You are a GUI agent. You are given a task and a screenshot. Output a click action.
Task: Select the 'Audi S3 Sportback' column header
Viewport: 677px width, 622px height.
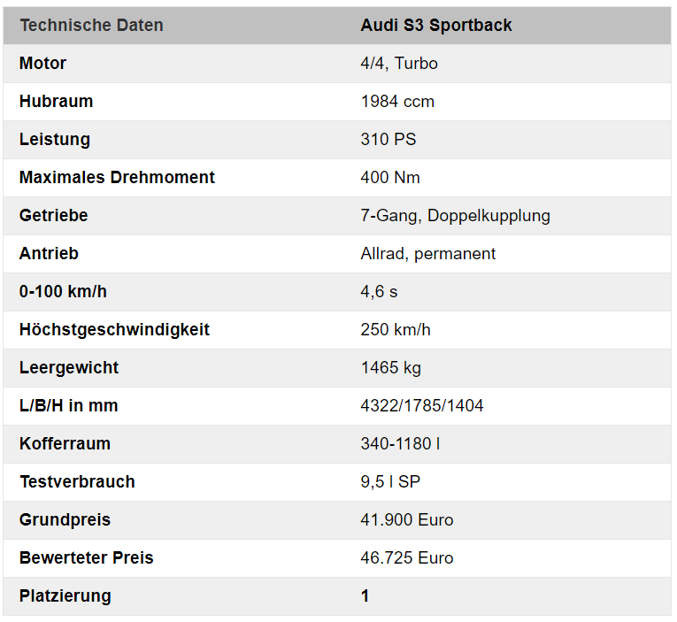[x=436, y=25]
